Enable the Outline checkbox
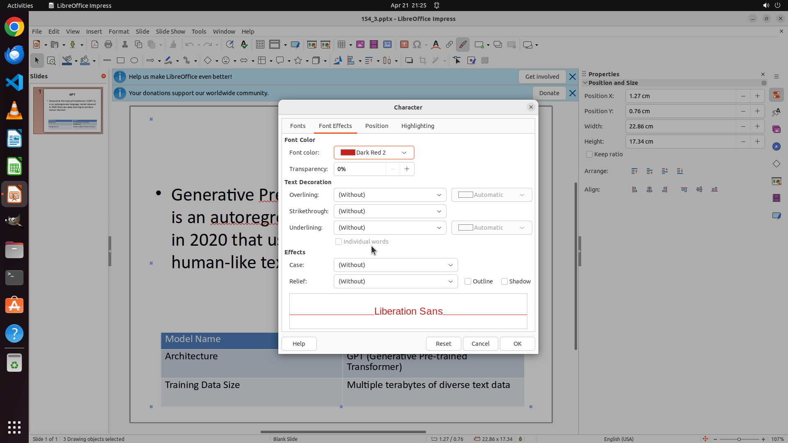The image size is (788, 443). 468,281
